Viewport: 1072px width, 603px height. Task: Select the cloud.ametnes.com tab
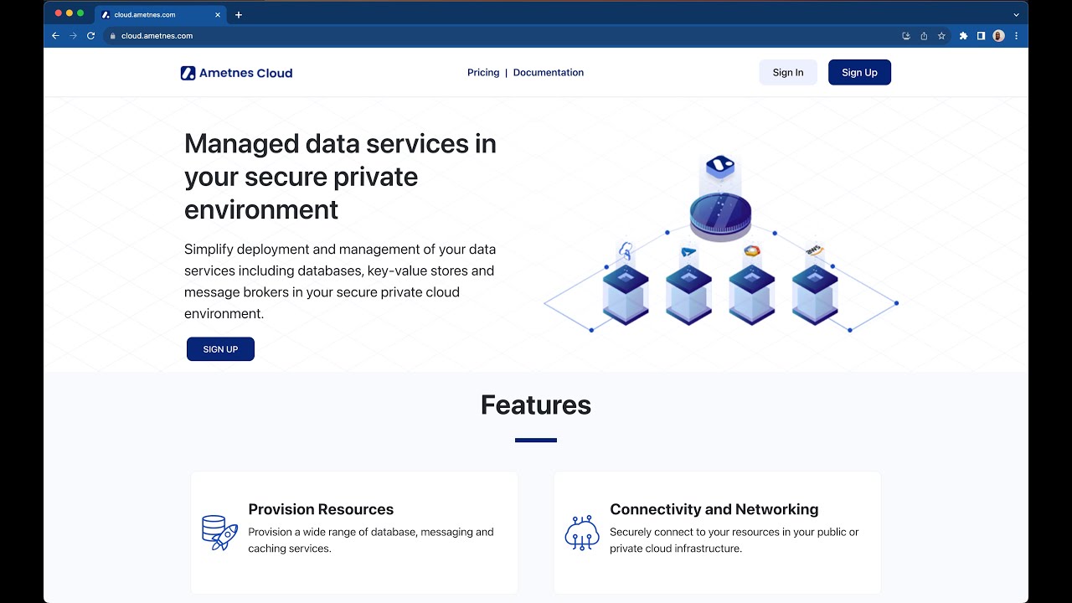(161, 14)
